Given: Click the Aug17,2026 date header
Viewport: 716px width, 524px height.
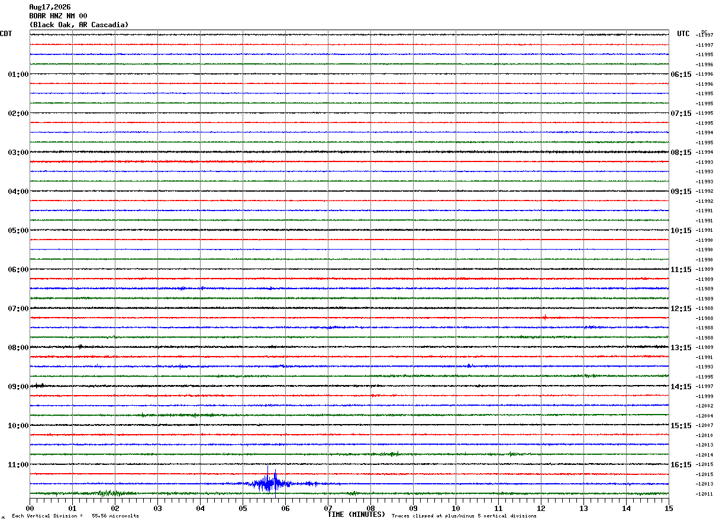Looking at the screenshot, I should (x=50, y=7).
